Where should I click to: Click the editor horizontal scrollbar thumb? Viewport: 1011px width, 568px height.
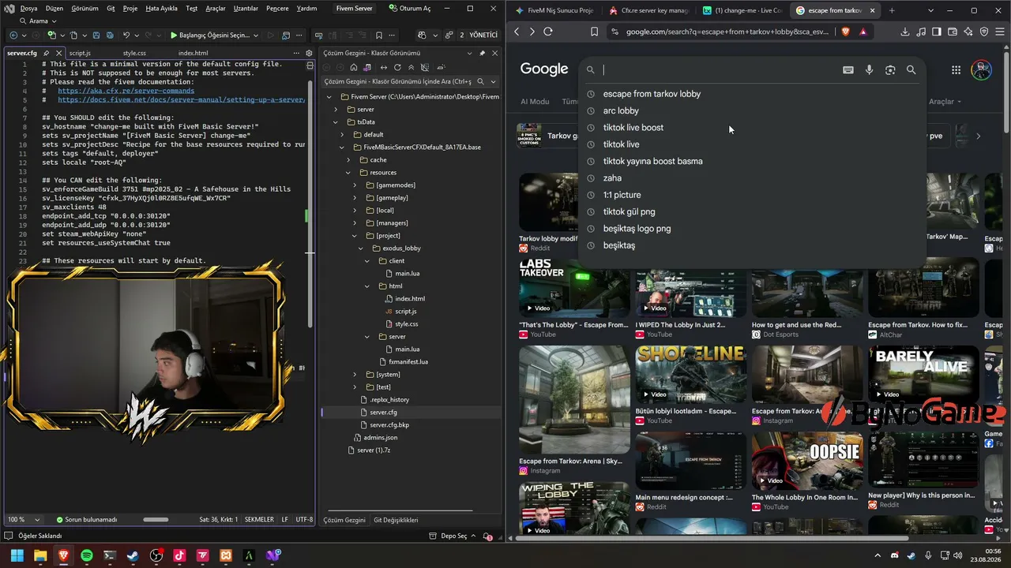156,520
